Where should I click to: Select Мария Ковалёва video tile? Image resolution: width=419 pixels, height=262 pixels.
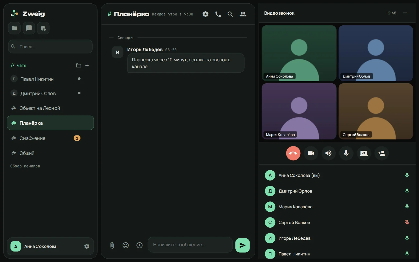click(x=299, y=111)
